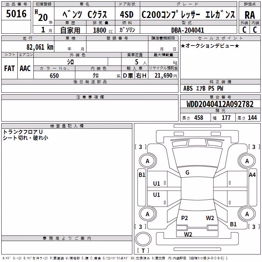The height and width of the screenshot is (262, 262).
Task: Click length value 458
Action: tap(199, 118)
